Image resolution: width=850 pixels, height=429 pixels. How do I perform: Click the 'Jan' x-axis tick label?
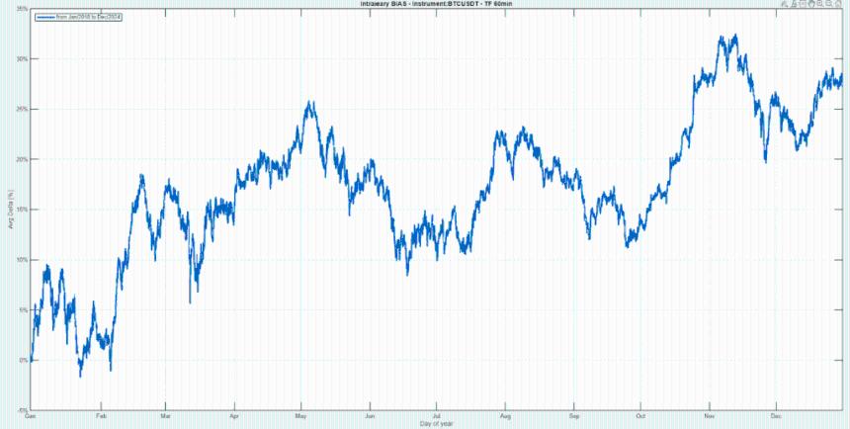31,416
